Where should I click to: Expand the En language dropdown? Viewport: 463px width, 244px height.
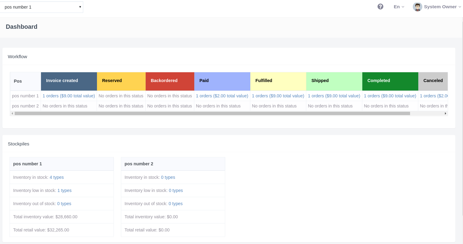coord(399,7)
